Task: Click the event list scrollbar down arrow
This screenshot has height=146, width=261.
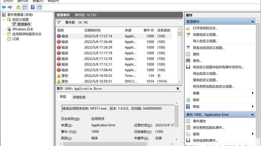Action: pyautogui.click(x=179, y=82)
